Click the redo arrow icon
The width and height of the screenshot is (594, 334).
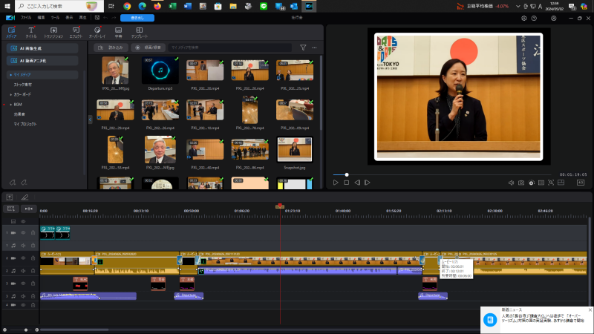point(114,18)
